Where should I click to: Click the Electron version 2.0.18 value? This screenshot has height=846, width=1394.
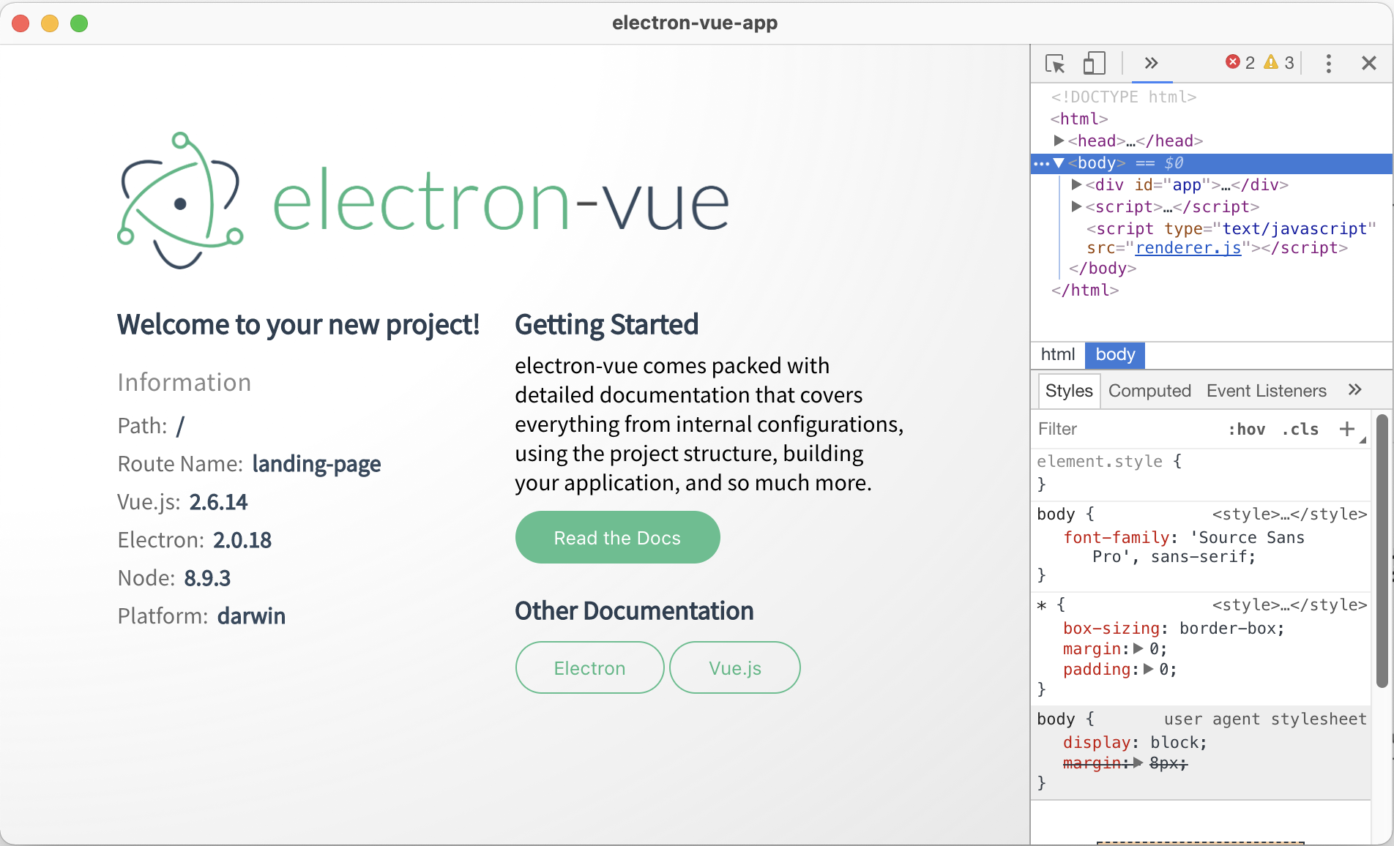coord(242,540)
